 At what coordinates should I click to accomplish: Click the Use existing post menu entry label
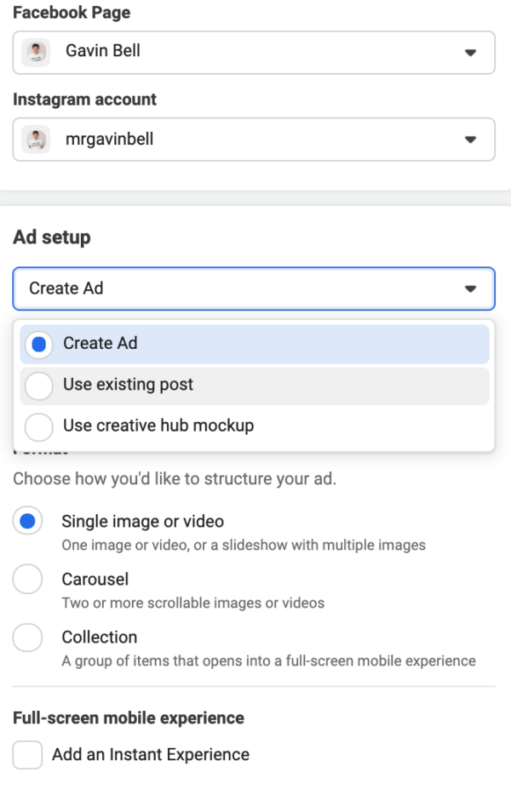[x=128, y=385]
